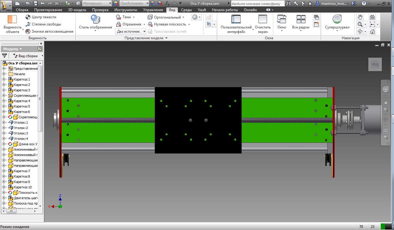Click the model browser vertical scrollbar
Image resolution: width=394 pixels, height=230 pixels.
(40, 99)
